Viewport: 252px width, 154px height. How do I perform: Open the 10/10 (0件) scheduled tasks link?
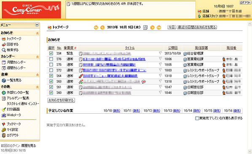(x=116, y=111)
